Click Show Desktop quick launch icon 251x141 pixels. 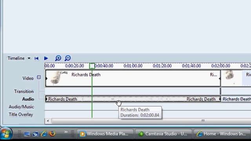27,134
